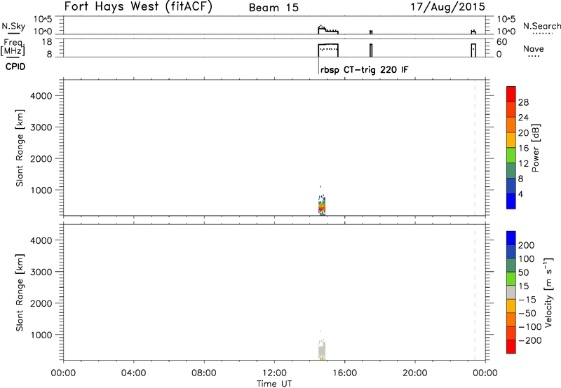Click 'Power [dB]' colorbar label

pos(536,148)
